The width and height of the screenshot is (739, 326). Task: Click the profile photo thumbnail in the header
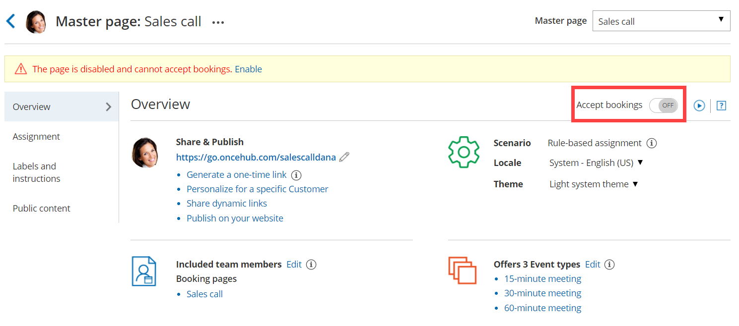pyautogui.click(x=36, y=22)
